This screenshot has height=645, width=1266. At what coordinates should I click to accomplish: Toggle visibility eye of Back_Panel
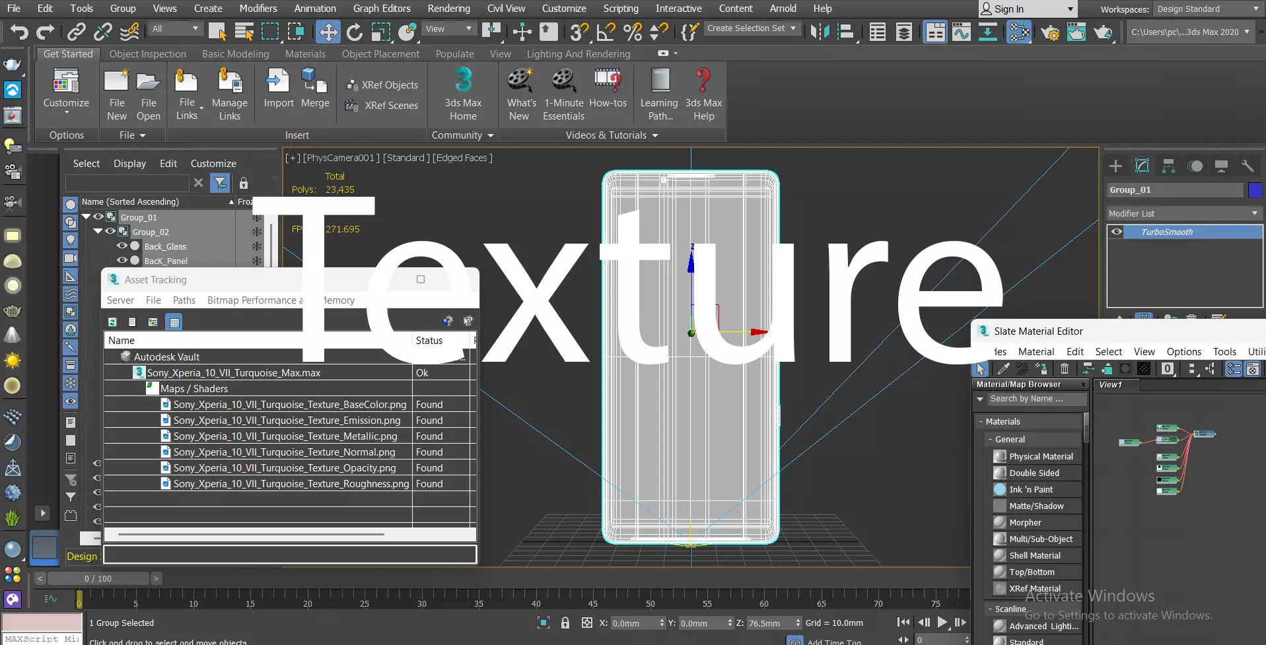[x=122, y=260]
